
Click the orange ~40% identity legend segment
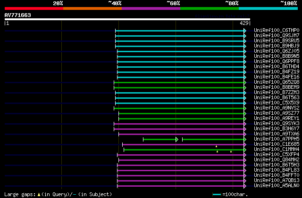coord(92,8)
